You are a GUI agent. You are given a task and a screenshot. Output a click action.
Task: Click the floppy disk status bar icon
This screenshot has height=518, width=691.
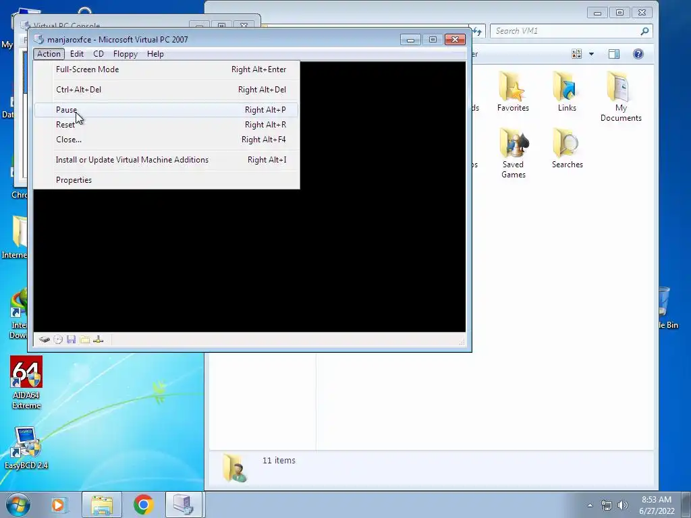pyautogui.click(x=72, y=339)
